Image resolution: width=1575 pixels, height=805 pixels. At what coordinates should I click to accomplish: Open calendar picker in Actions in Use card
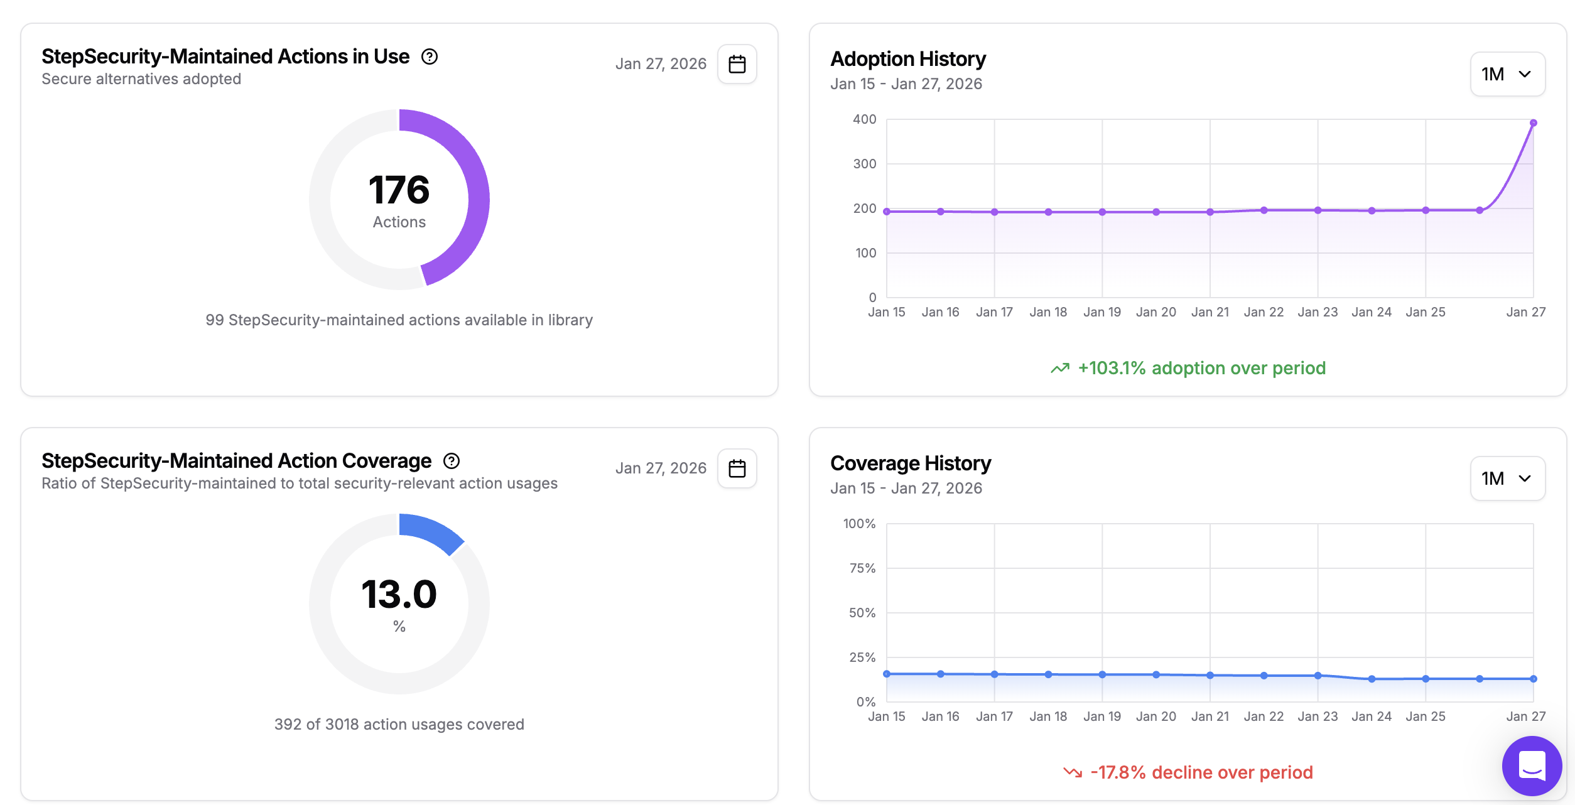[737, 64]
